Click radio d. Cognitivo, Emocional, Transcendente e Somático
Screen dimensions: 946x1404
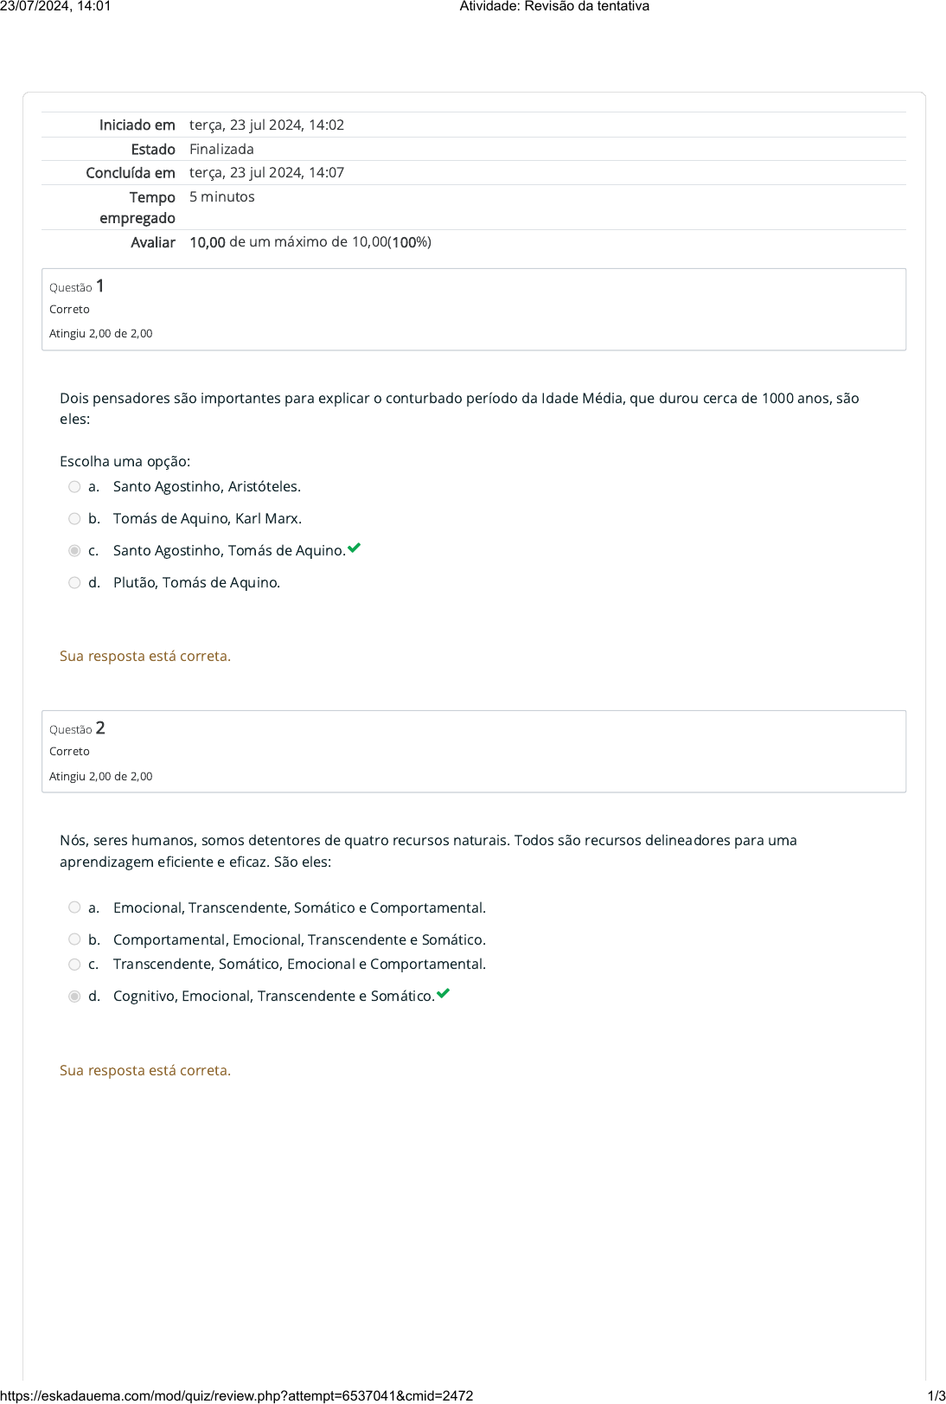coord(74,997)
